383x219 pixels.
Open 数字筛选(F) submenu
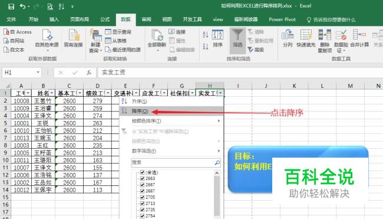tap(171, 151)
